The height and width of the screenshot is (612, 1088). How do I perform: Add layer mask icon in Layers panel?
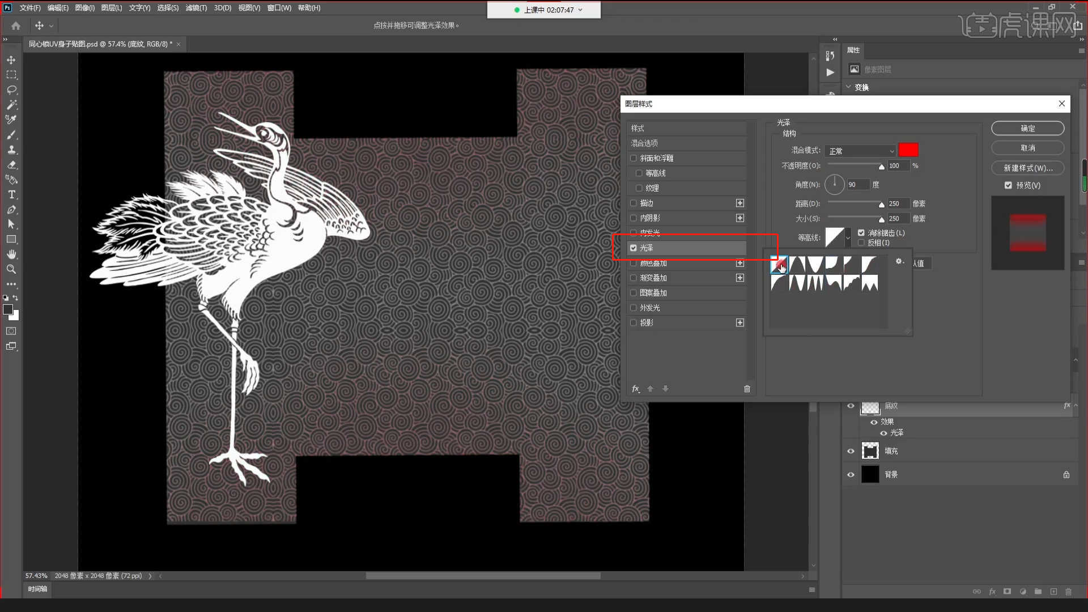(1007, 591)
